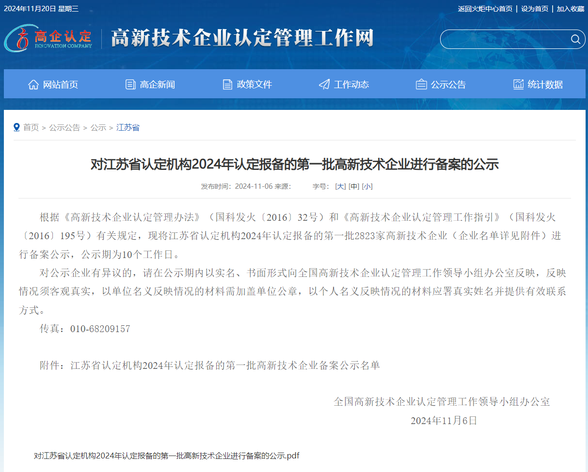Open the 政策文件 menu item
588x472 pixels.
pyautogui.click(x=247, y=85)
